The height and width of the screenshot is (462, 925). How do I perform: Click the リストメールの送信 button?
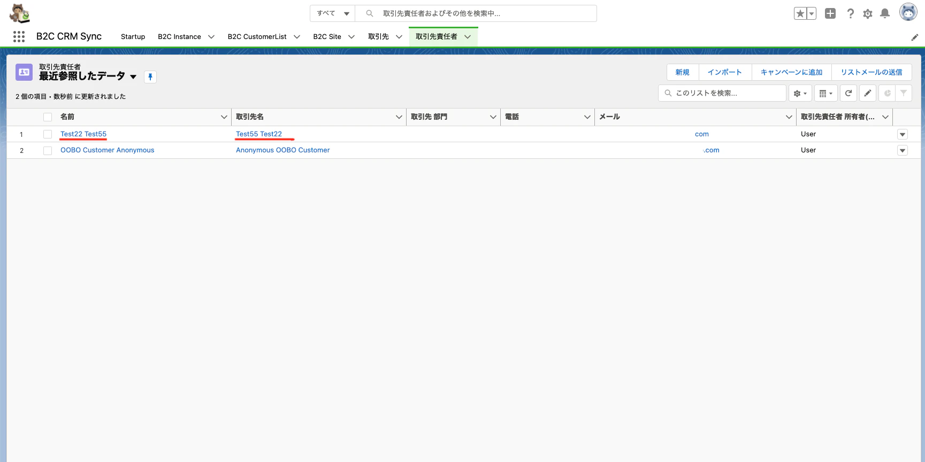click(x=872, y=72)
